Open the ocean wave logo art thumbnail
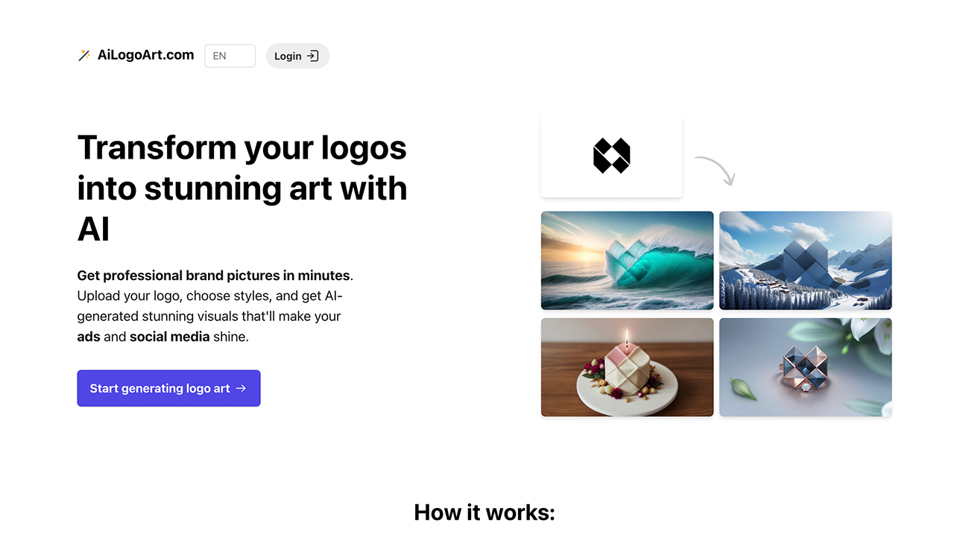This screenshot has height=537, width=969. coord(627,261)
